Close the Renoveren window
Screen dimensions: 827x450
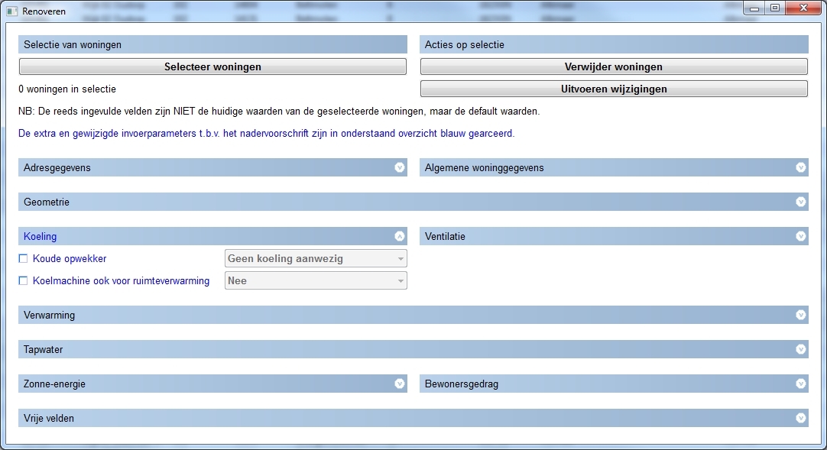[x=801, y=8]
